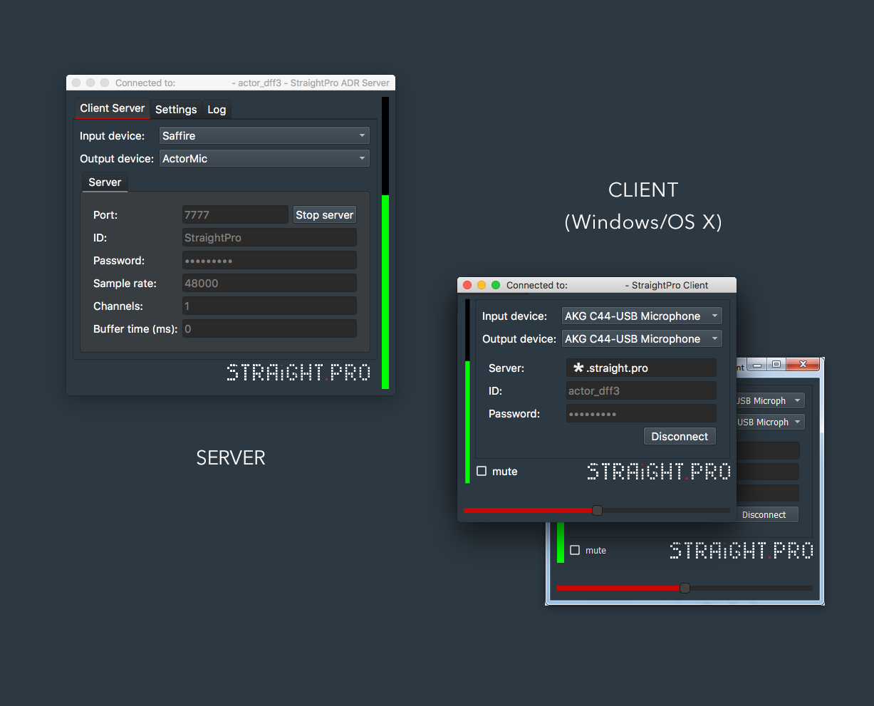
Task: Click "- StraightPro Client" title bar text
Action: click(x=667, y=285)
